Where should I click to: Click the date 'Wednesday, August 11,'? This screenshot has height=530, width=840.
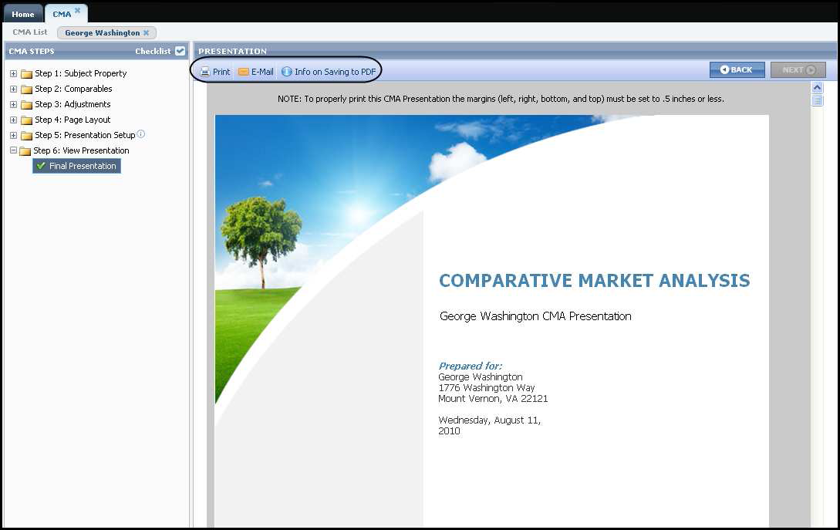(x=490, y=420)
